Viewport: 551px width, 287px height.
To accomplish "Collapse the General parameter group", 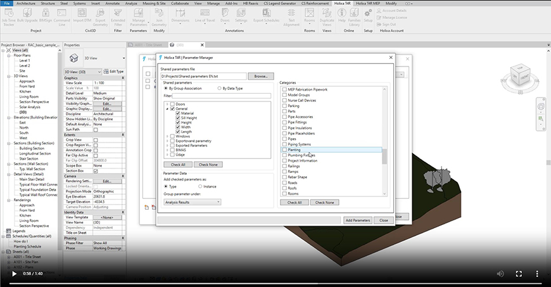I will 167,109.
